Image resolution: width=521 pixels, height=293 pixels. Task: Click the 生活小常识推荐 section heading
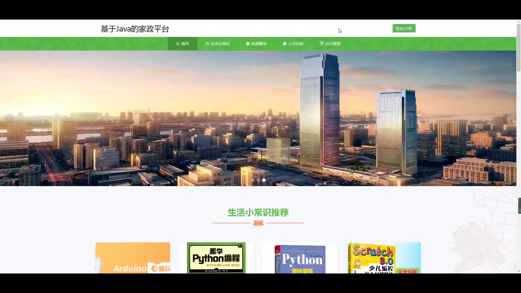click(x=258, y=212)
